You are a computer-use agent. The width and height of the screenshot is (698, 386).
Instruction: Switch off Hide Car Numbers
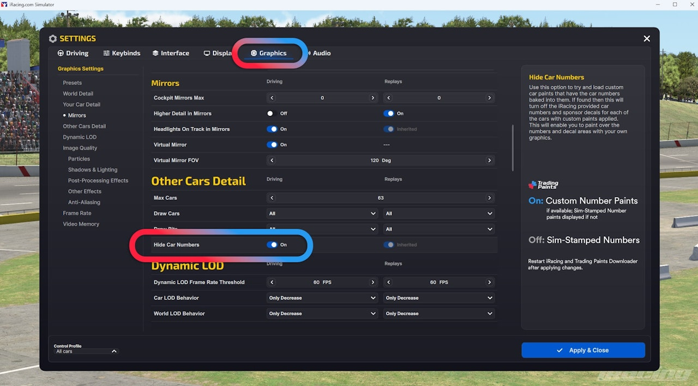[272, 245]
